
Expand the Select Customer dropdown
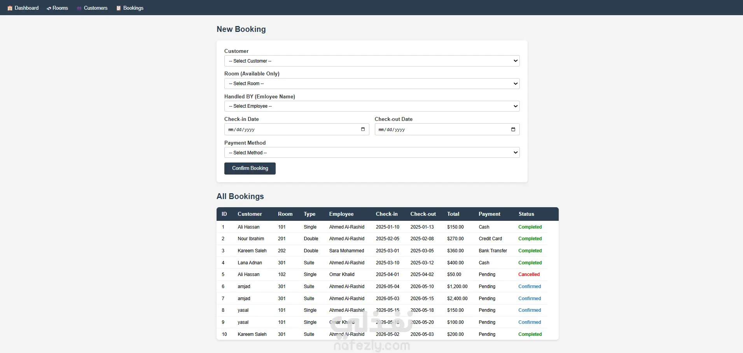372,61
